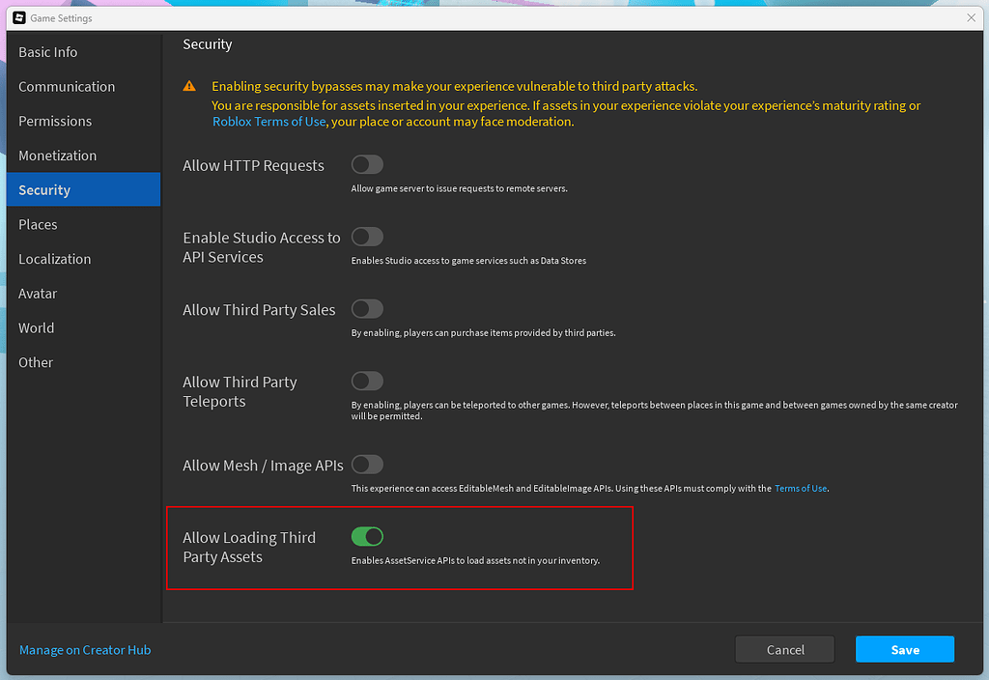Save the game settings changes
Screen dimensions: 989x680
click(x=904, y=649)
